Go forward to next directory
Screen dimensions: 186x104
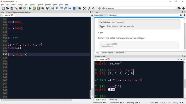(103, 8)
